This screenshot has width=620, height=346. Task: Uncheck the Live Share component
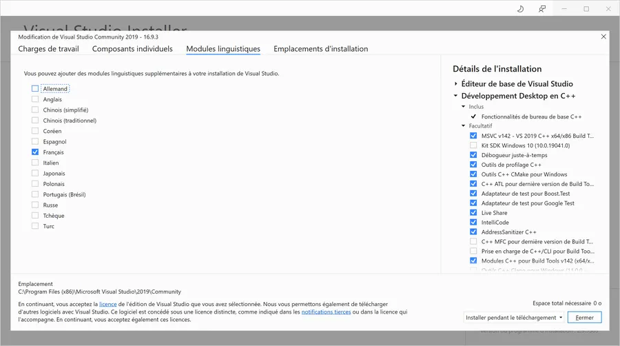[473, 213]
